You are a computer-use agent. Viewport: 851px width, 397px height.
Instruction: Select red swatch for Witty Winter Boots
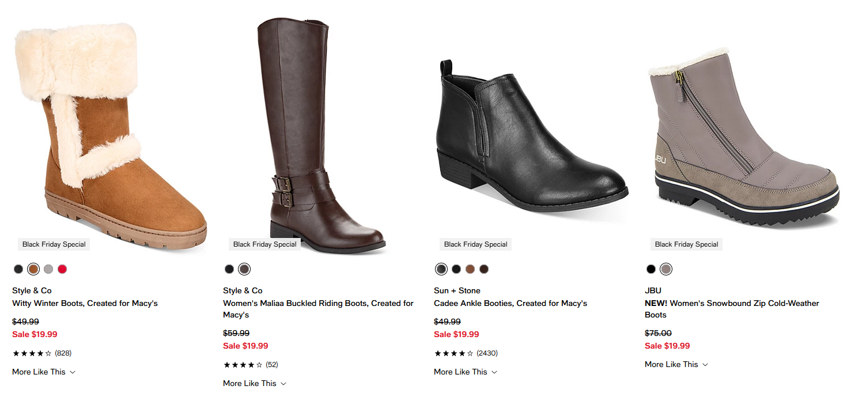pyautogui.click(x=62, y=269)
